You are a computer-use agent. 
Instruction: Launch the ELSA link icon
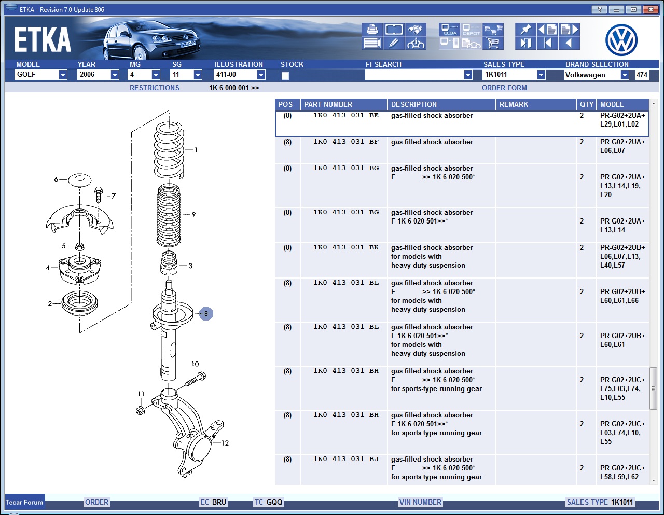[449, 30]
